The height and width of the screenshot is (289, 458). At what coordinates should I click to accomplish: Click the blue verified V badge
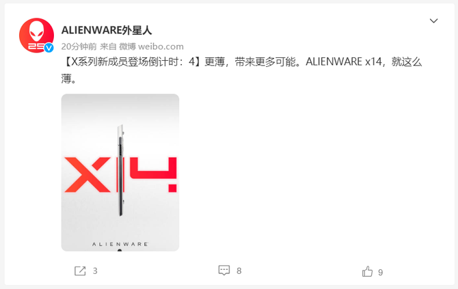tap(49, 48)
